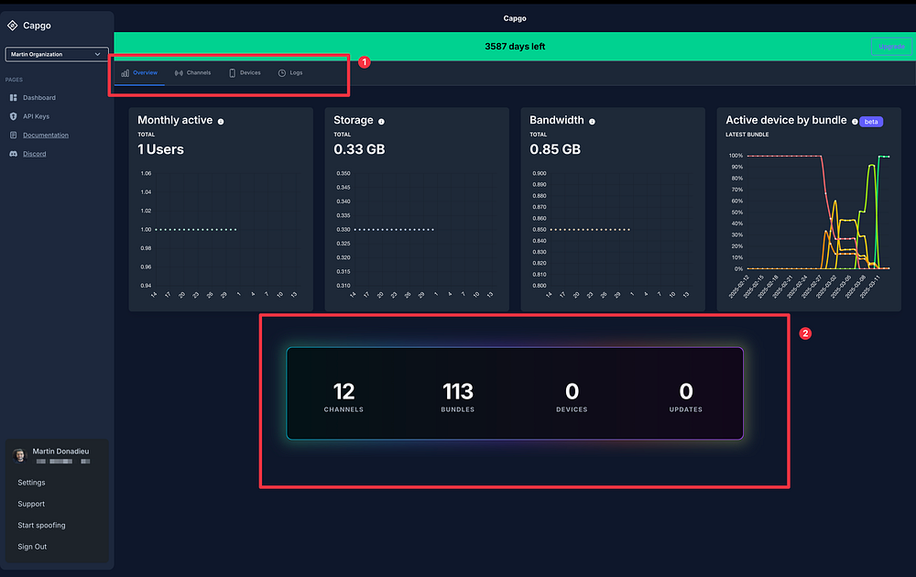
Task: Open the Documentation link
Action: [x=46, y=135]
